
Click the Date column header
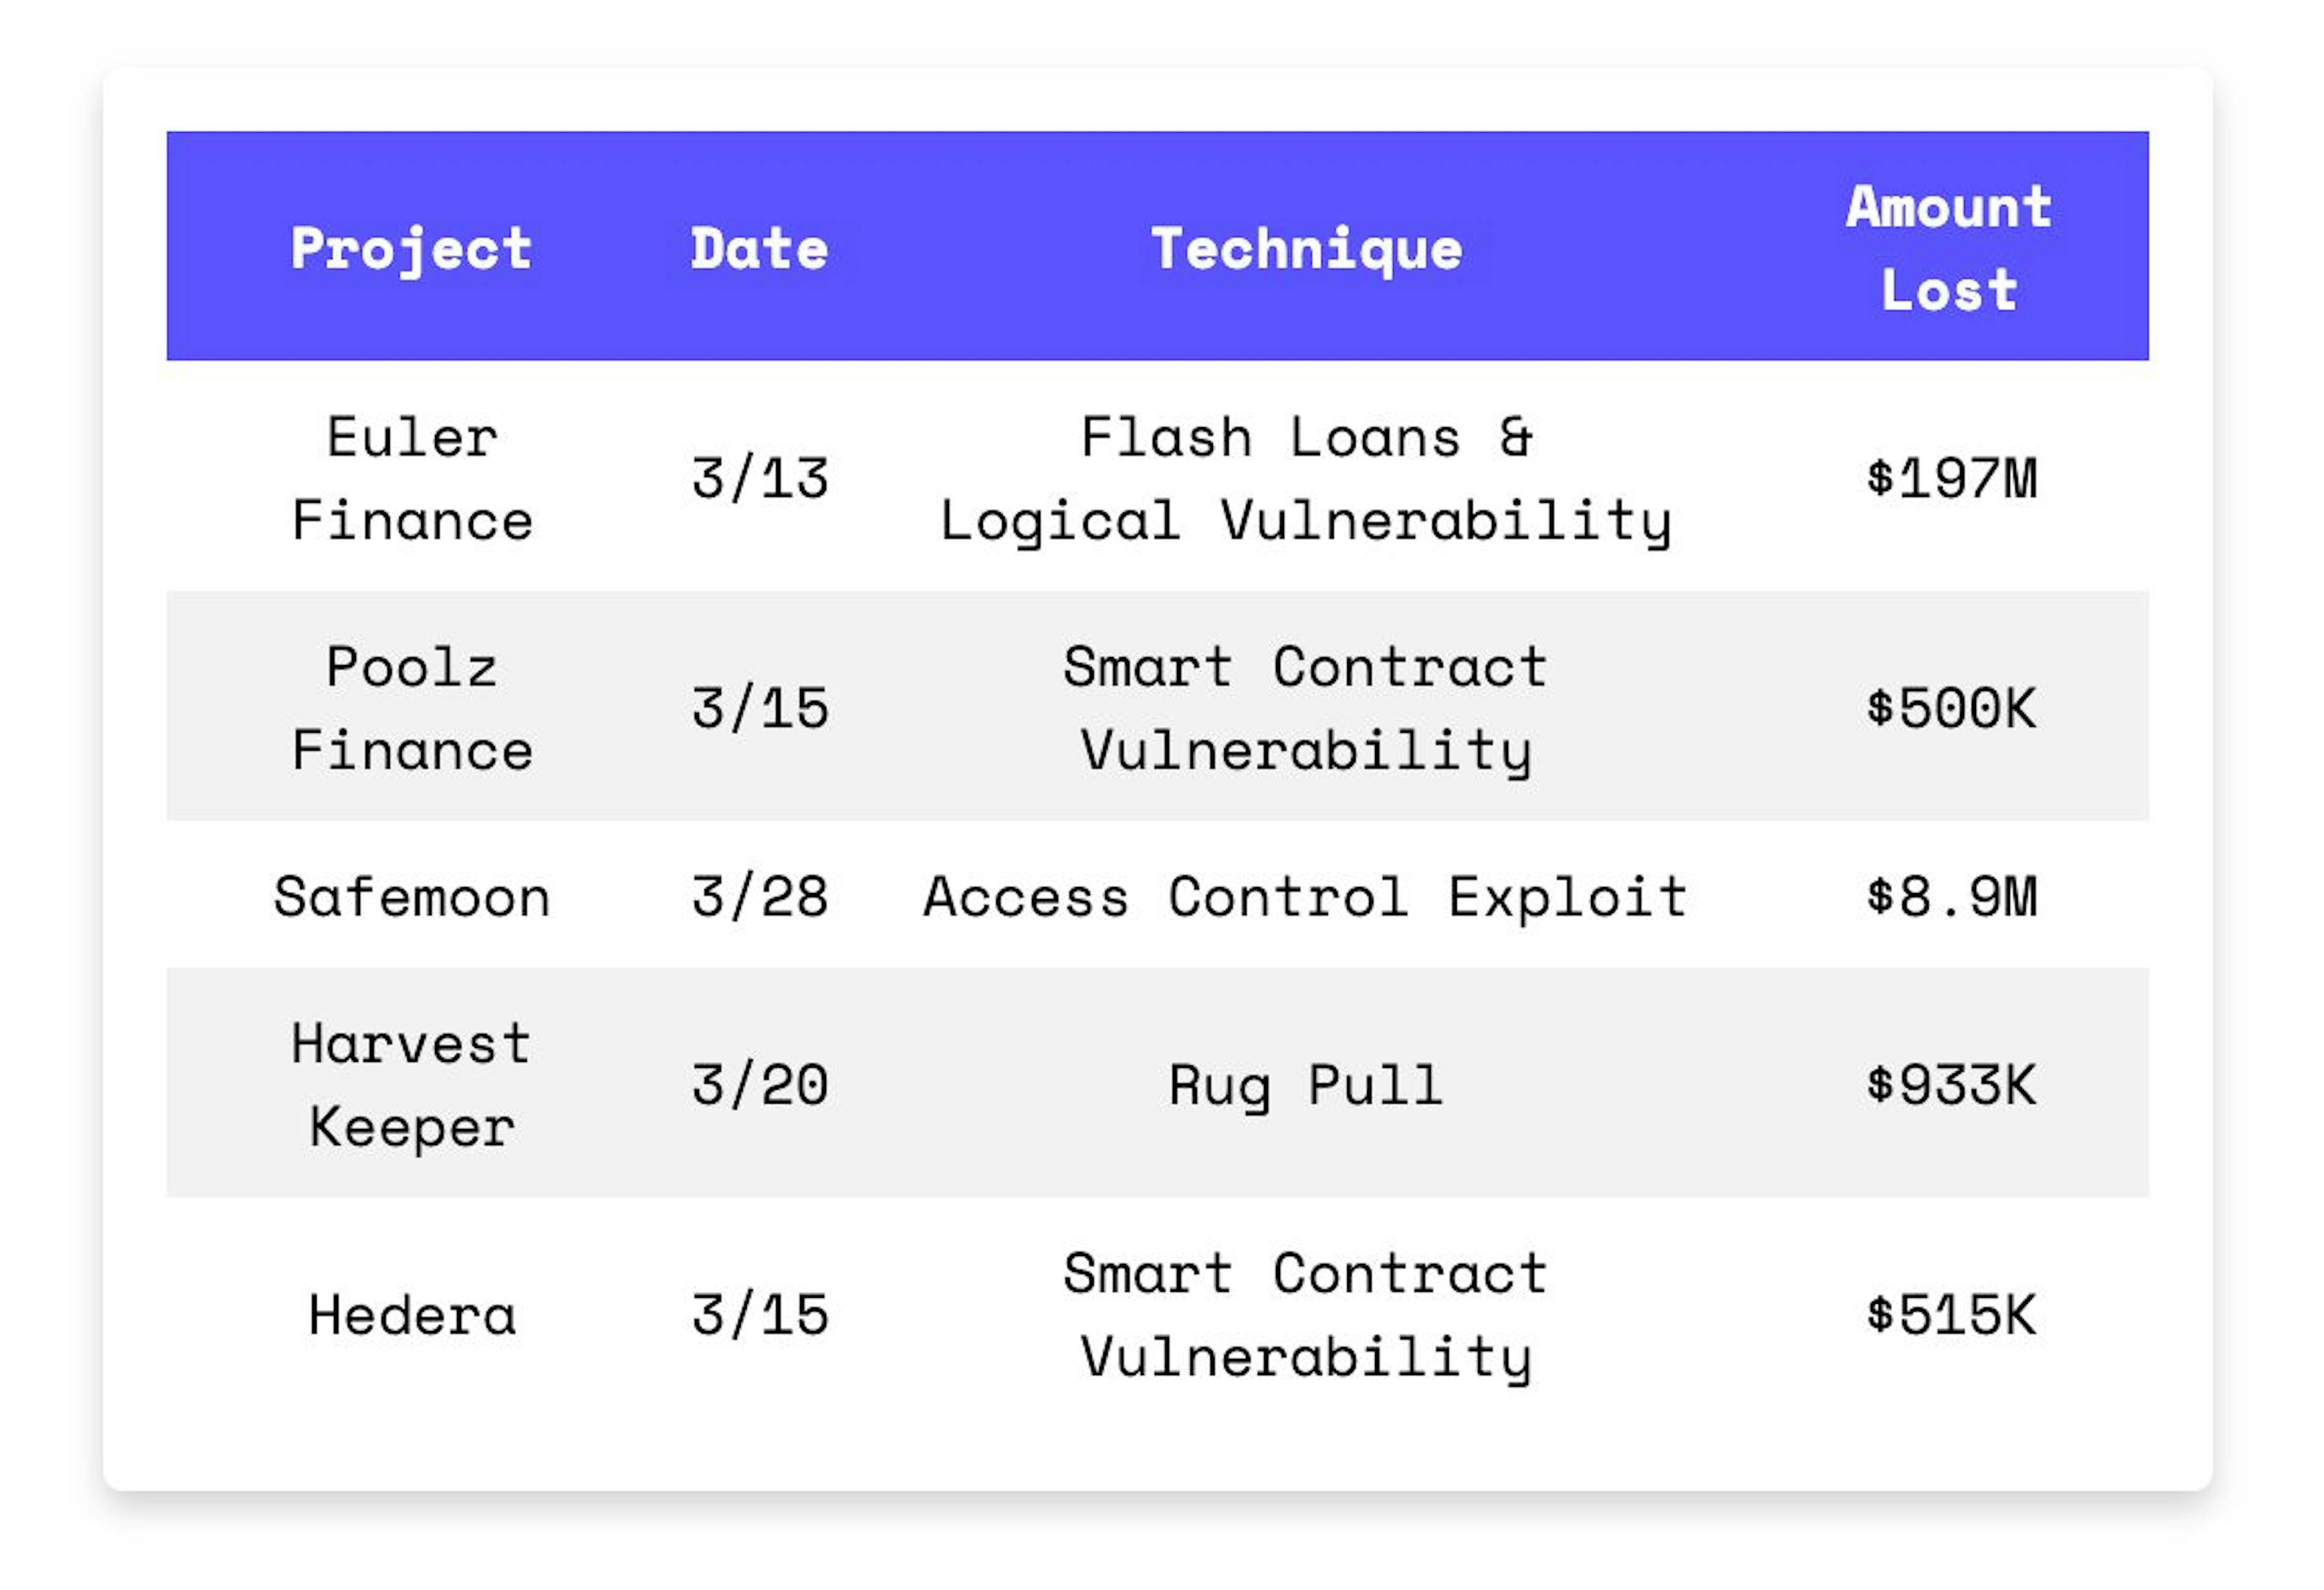click(759, 248)
